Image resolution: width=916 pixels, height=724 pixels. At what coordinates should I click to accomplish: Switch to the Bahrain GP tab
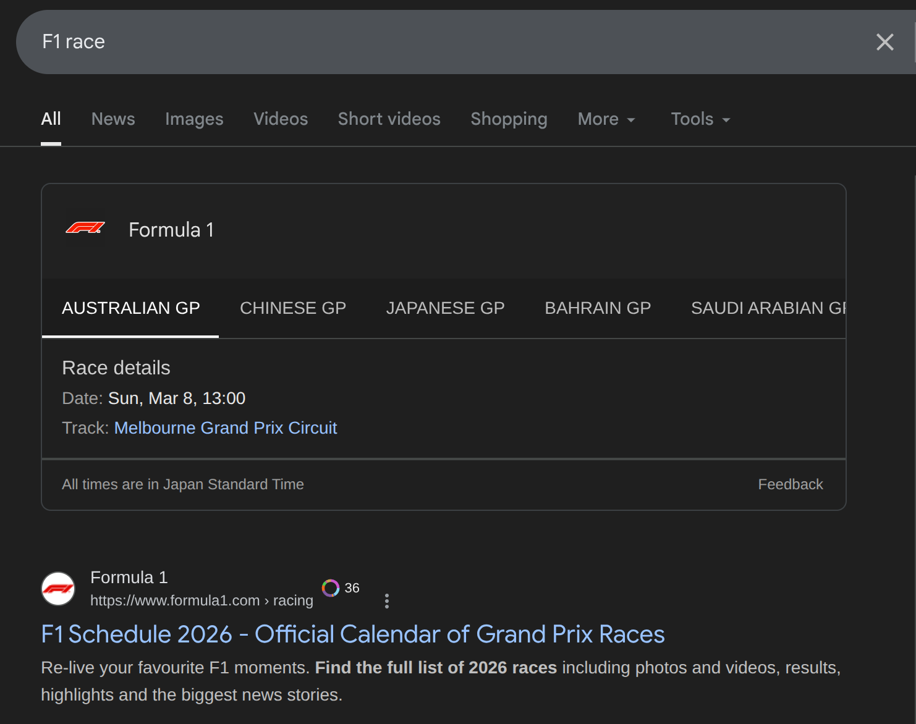[598, 308]
